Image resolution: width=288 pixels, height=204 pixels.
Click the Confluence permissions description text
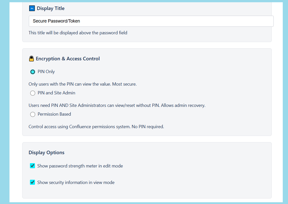pos(96,126)
